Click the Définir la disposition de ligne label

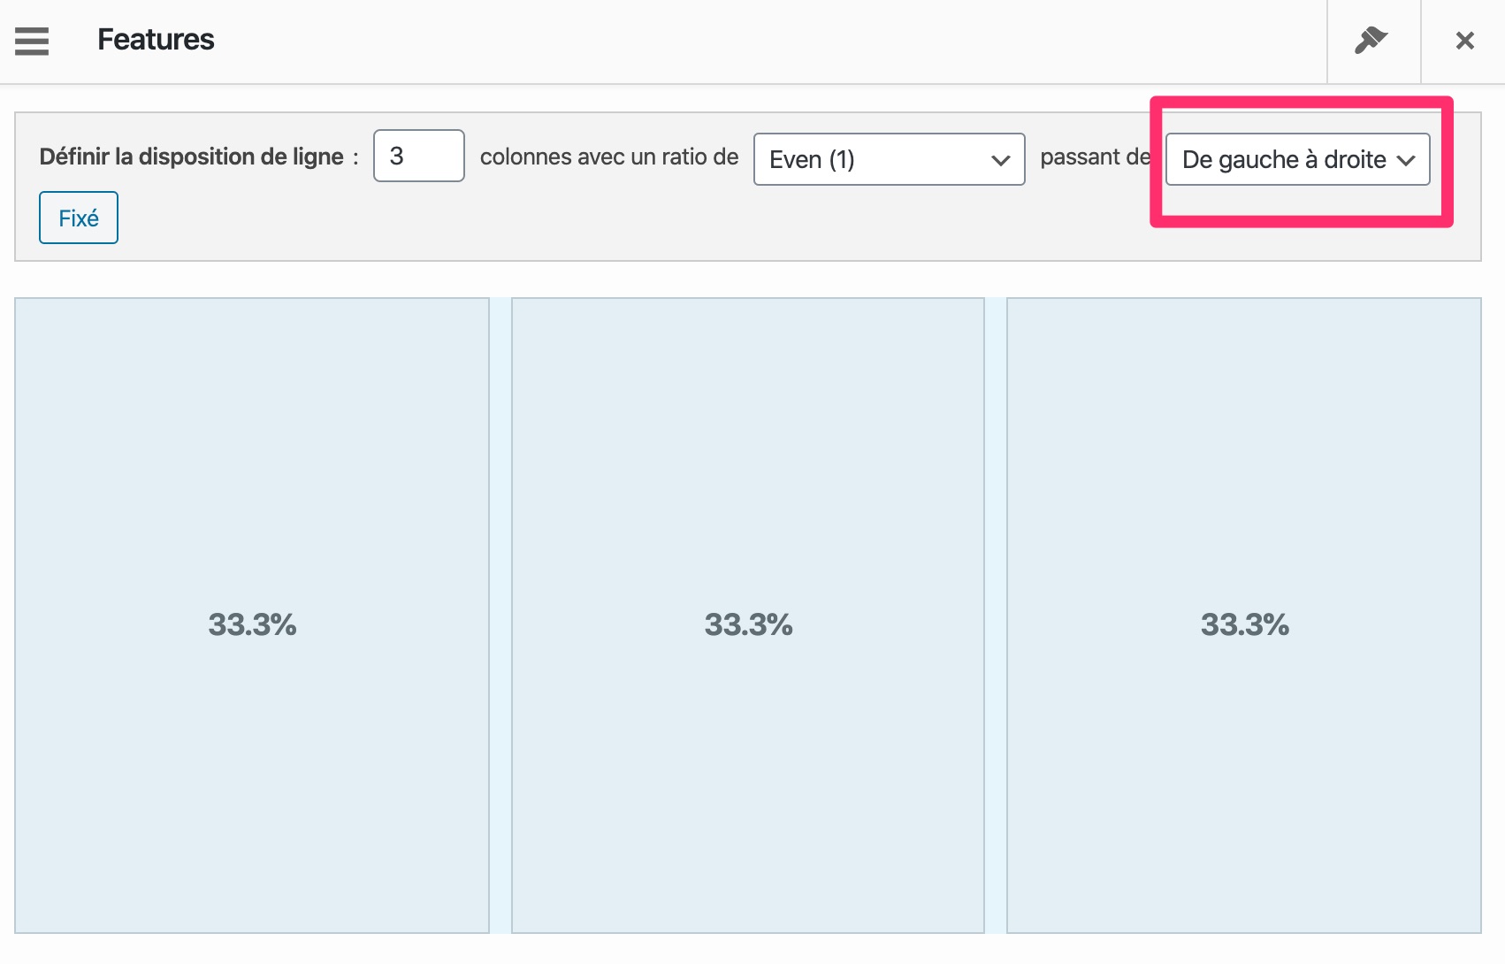191,157
